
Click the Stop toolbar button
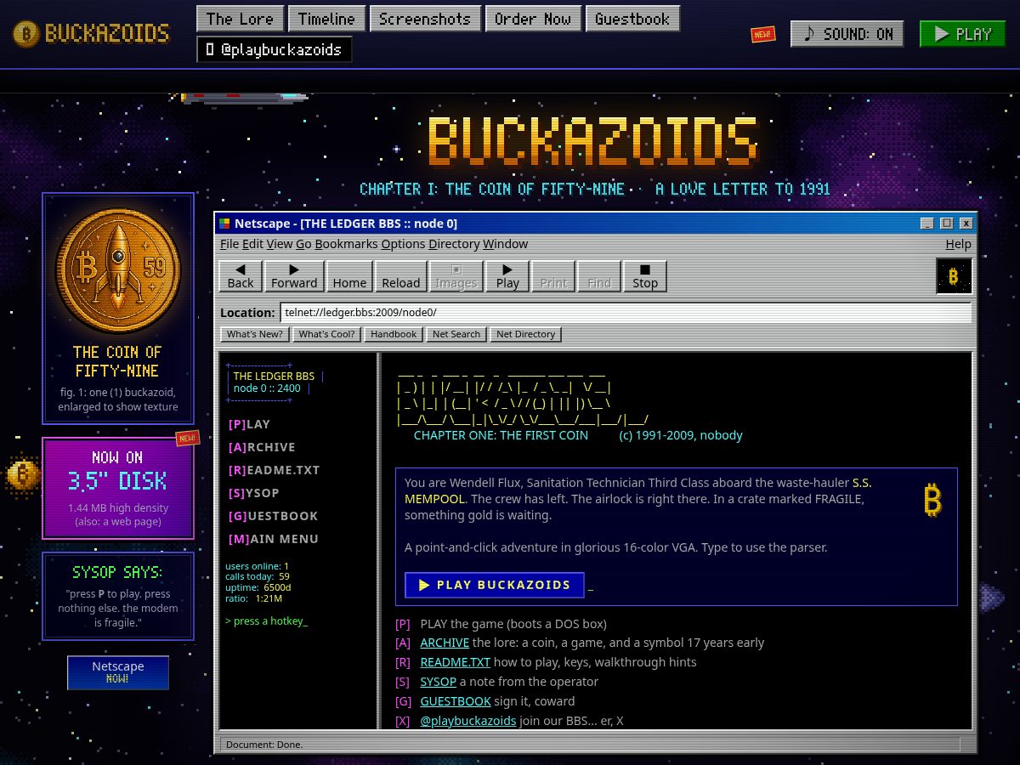coord(645,275)
